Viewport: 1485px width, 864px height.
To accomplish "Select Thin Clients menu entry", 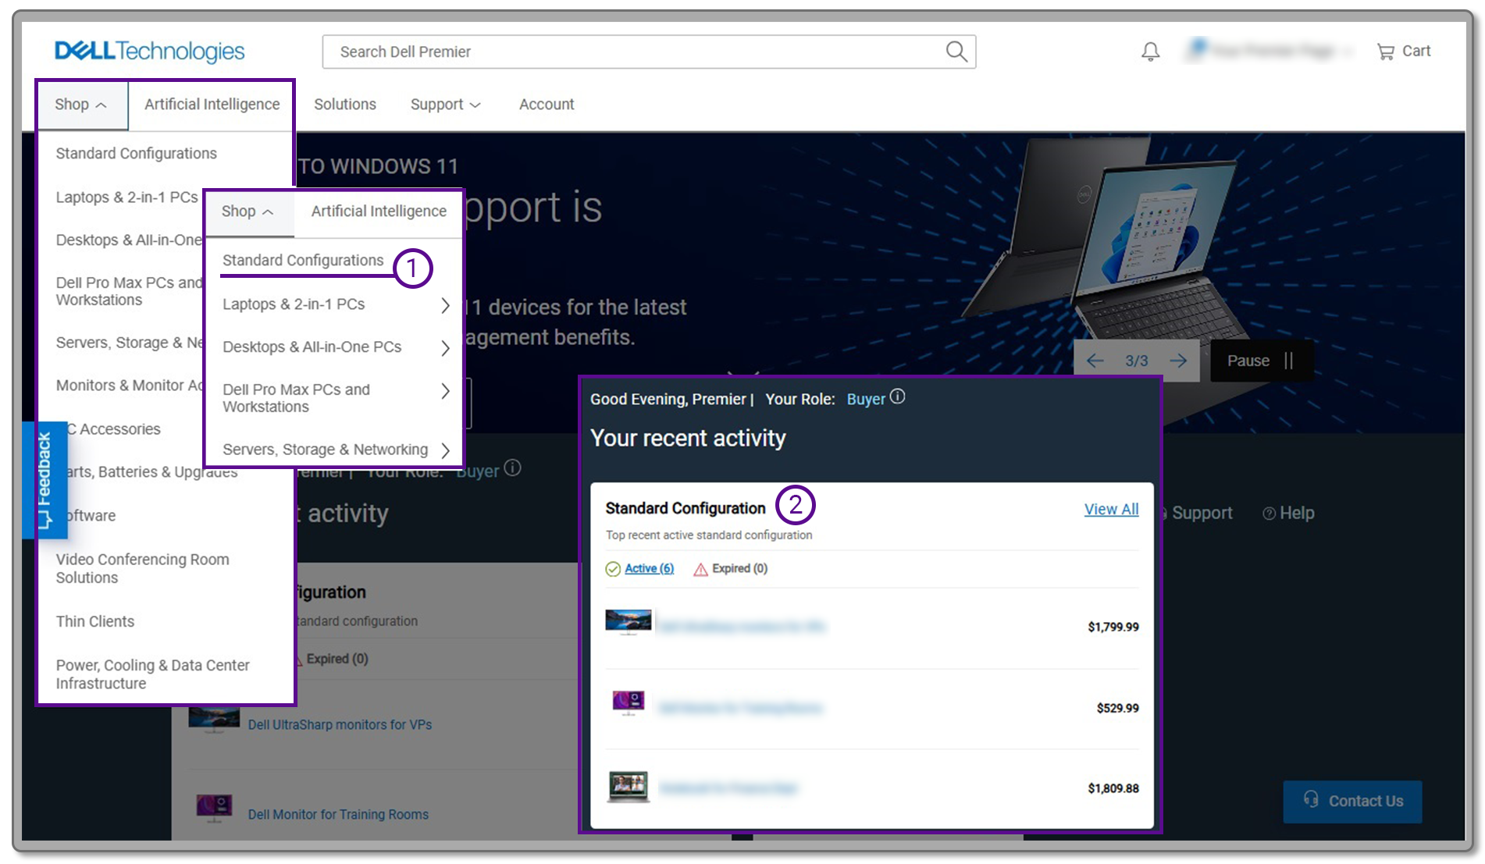I will point(95,621).
